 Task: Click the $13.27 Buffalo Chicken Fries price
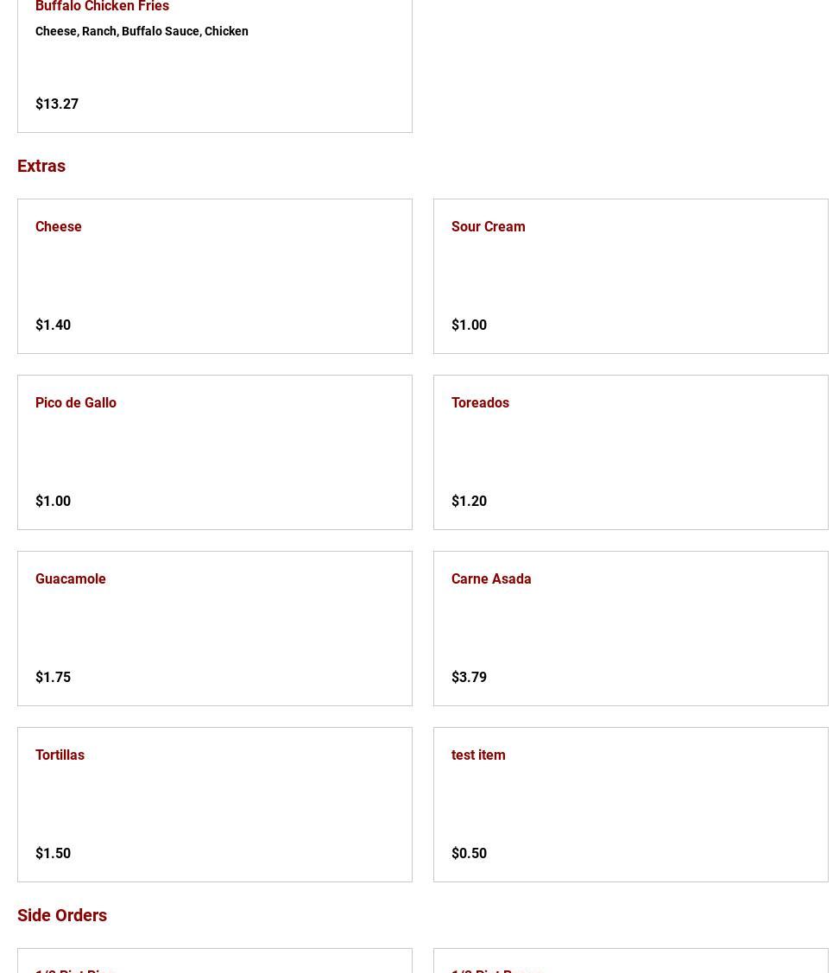pyautogui.click(x=57, y=104)
